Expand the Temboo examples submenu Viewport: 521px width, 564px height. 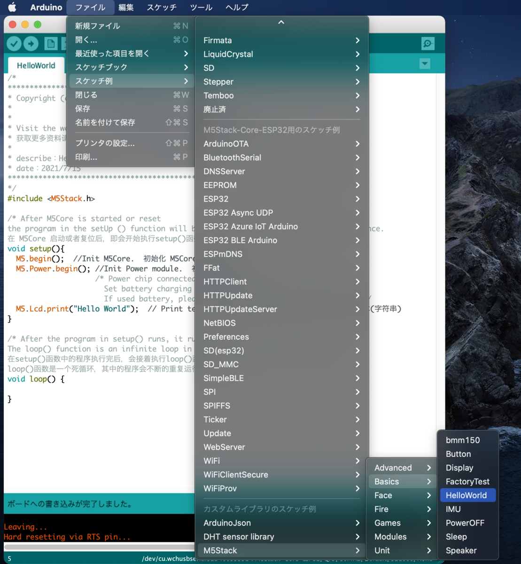click(x=282, y=95)
